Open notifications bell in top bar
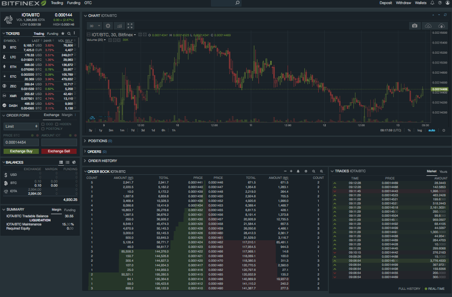 coord(432,3)
